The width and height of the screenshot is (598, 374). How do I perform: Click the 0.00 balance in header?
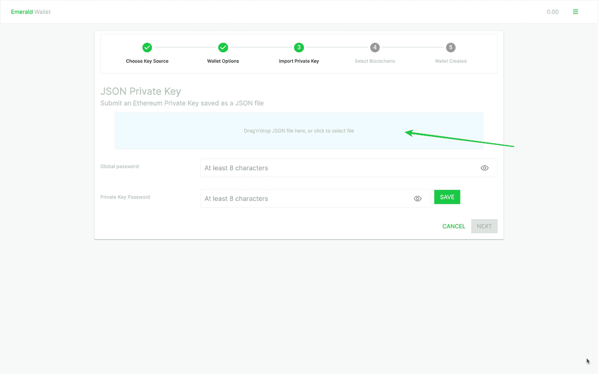tap(552, 12)
